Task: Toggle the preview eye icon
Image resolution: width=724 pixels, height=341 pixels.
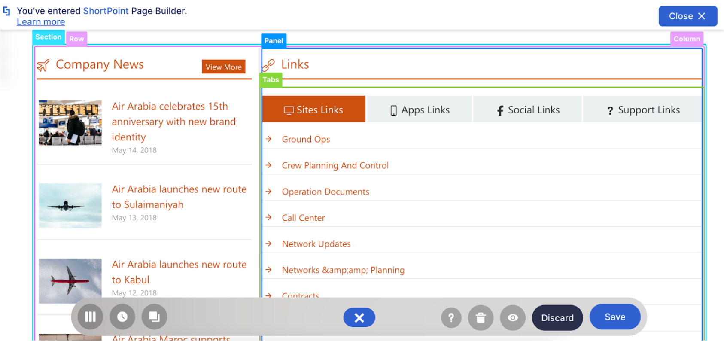Action: (x=513, y=318)
